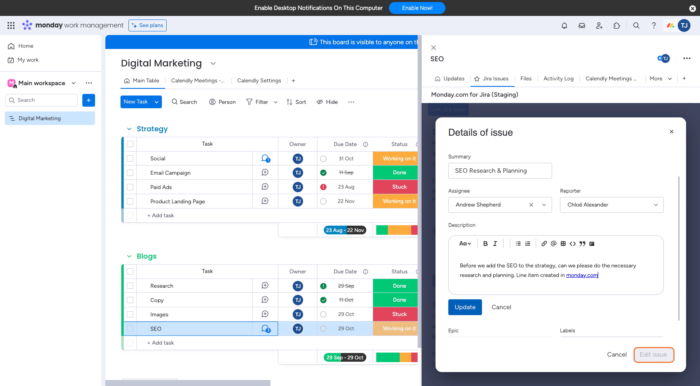Insert code block in description editor
The width and height of the screenshot is (700, 386).
[572, 244]
